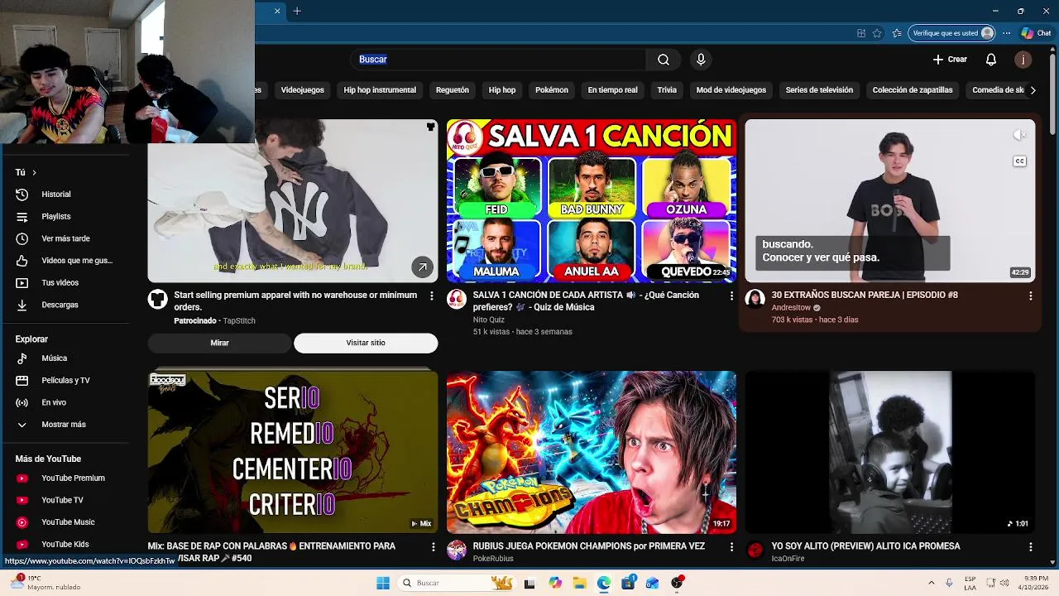The width and height of the screenshot is (1059, 596).
Task: Add this page to browser favorites star
Action: tap(877, 33)
